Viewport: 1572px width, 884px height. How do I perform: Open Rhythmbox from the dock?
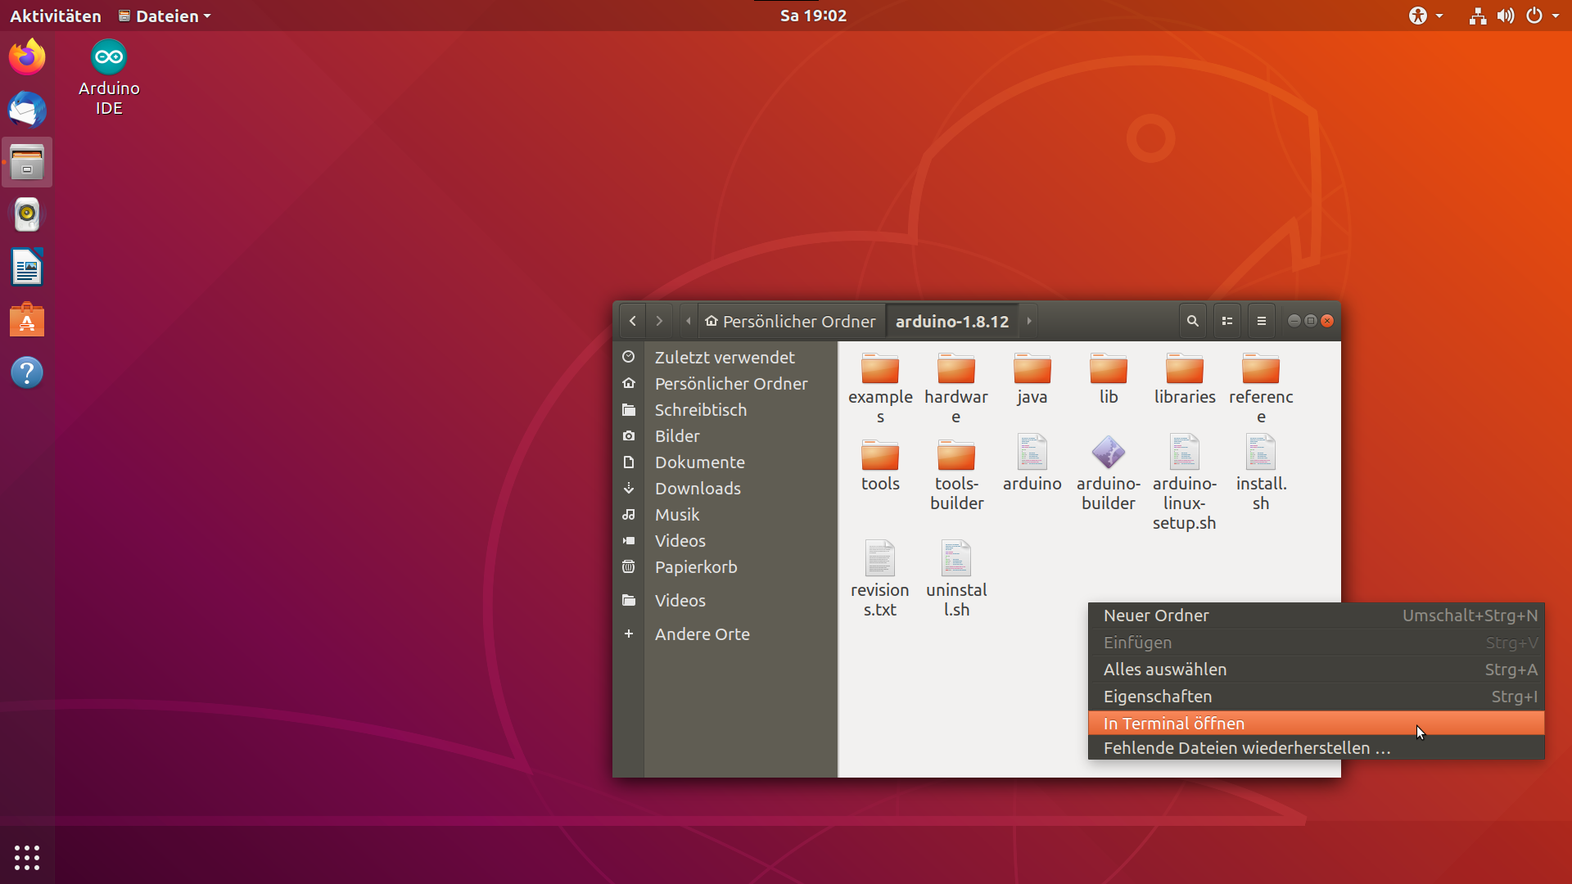click(27, 214)
